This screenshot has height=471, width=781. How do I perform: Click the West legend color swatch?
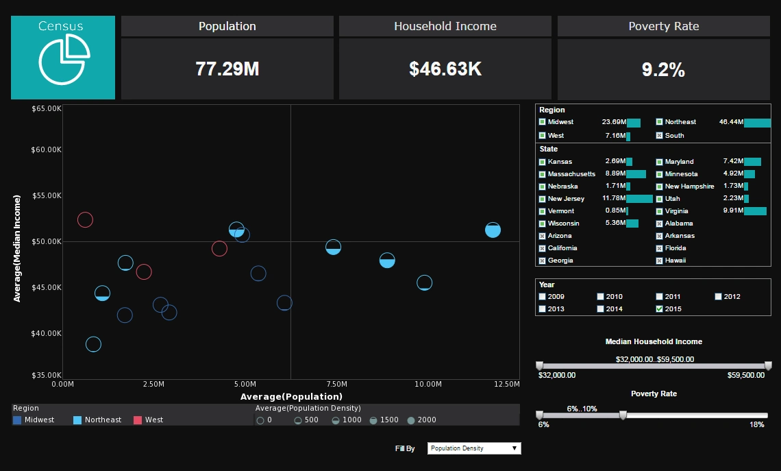click(x=138, y=420)
